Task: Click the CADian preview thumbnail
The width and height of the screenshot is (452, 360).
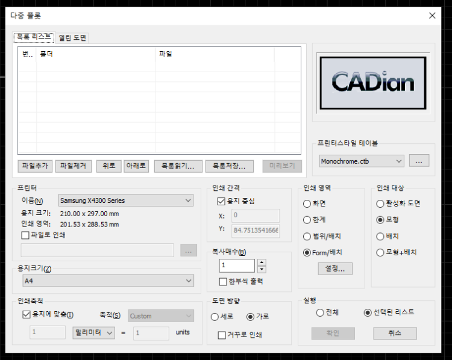Action: pyautogui.click(x=373, y=83)
